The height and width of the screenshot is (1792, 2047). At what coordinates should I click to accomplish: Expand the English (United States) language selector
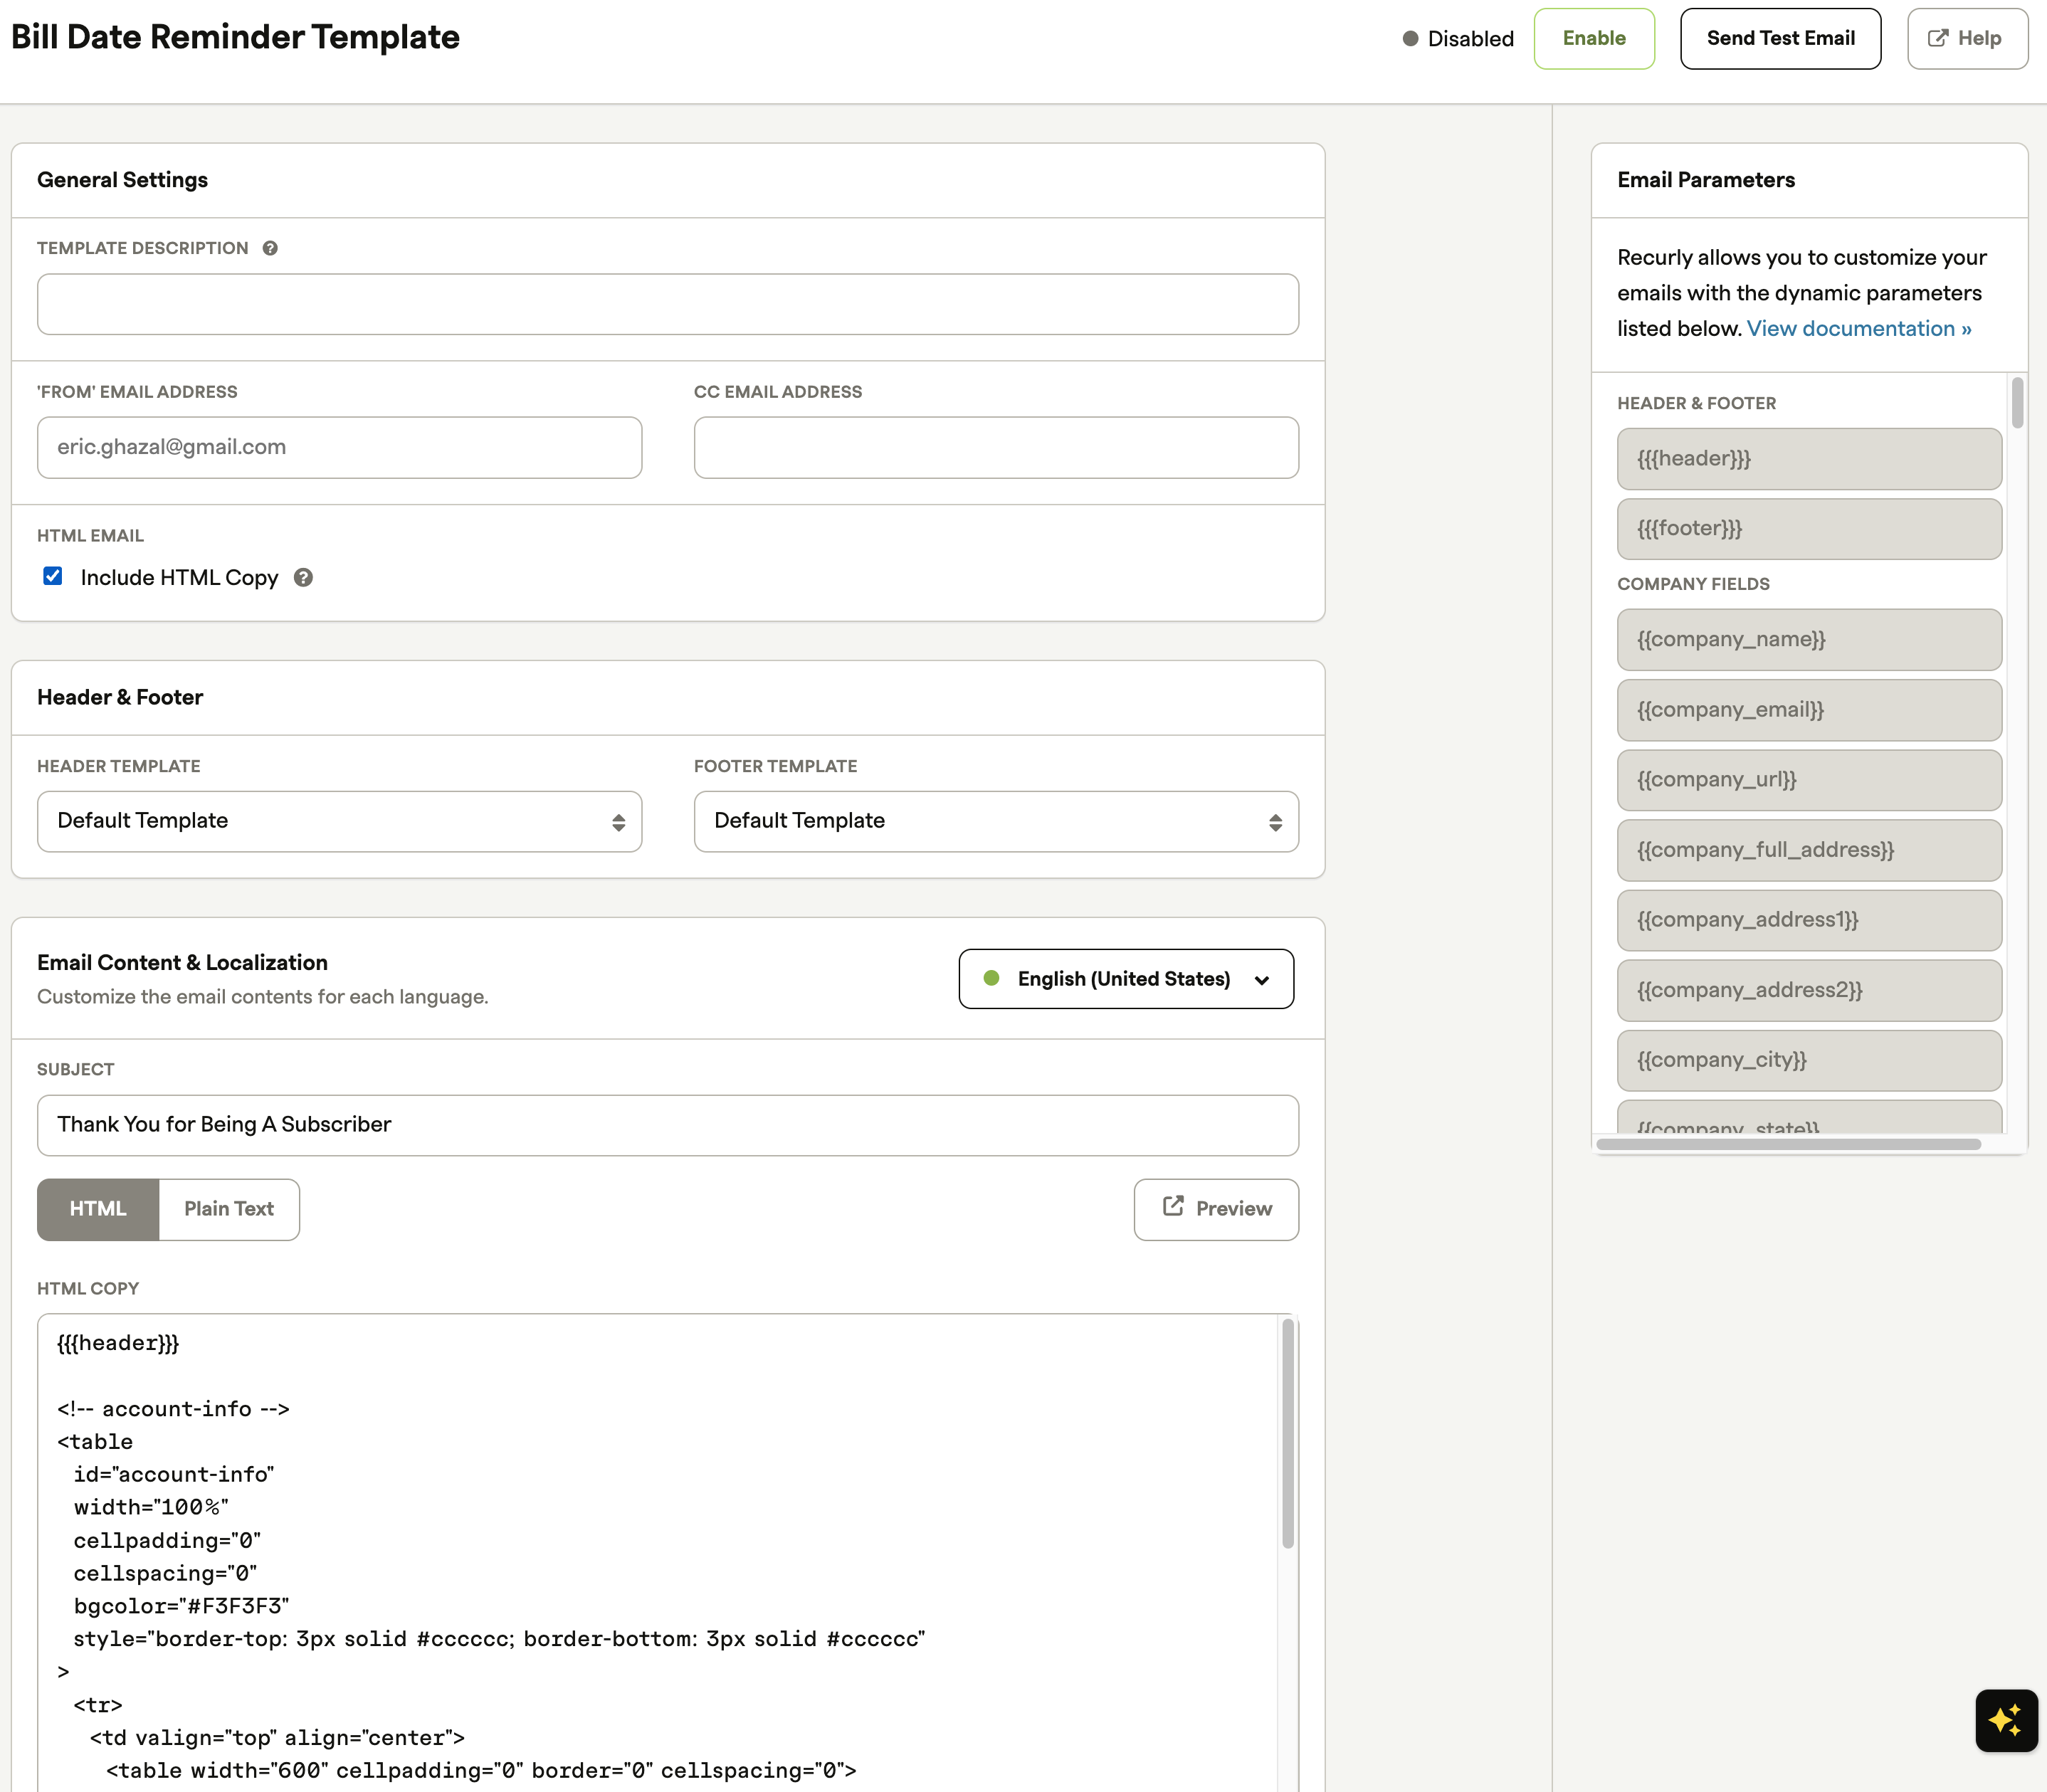tap(1125, 979)
